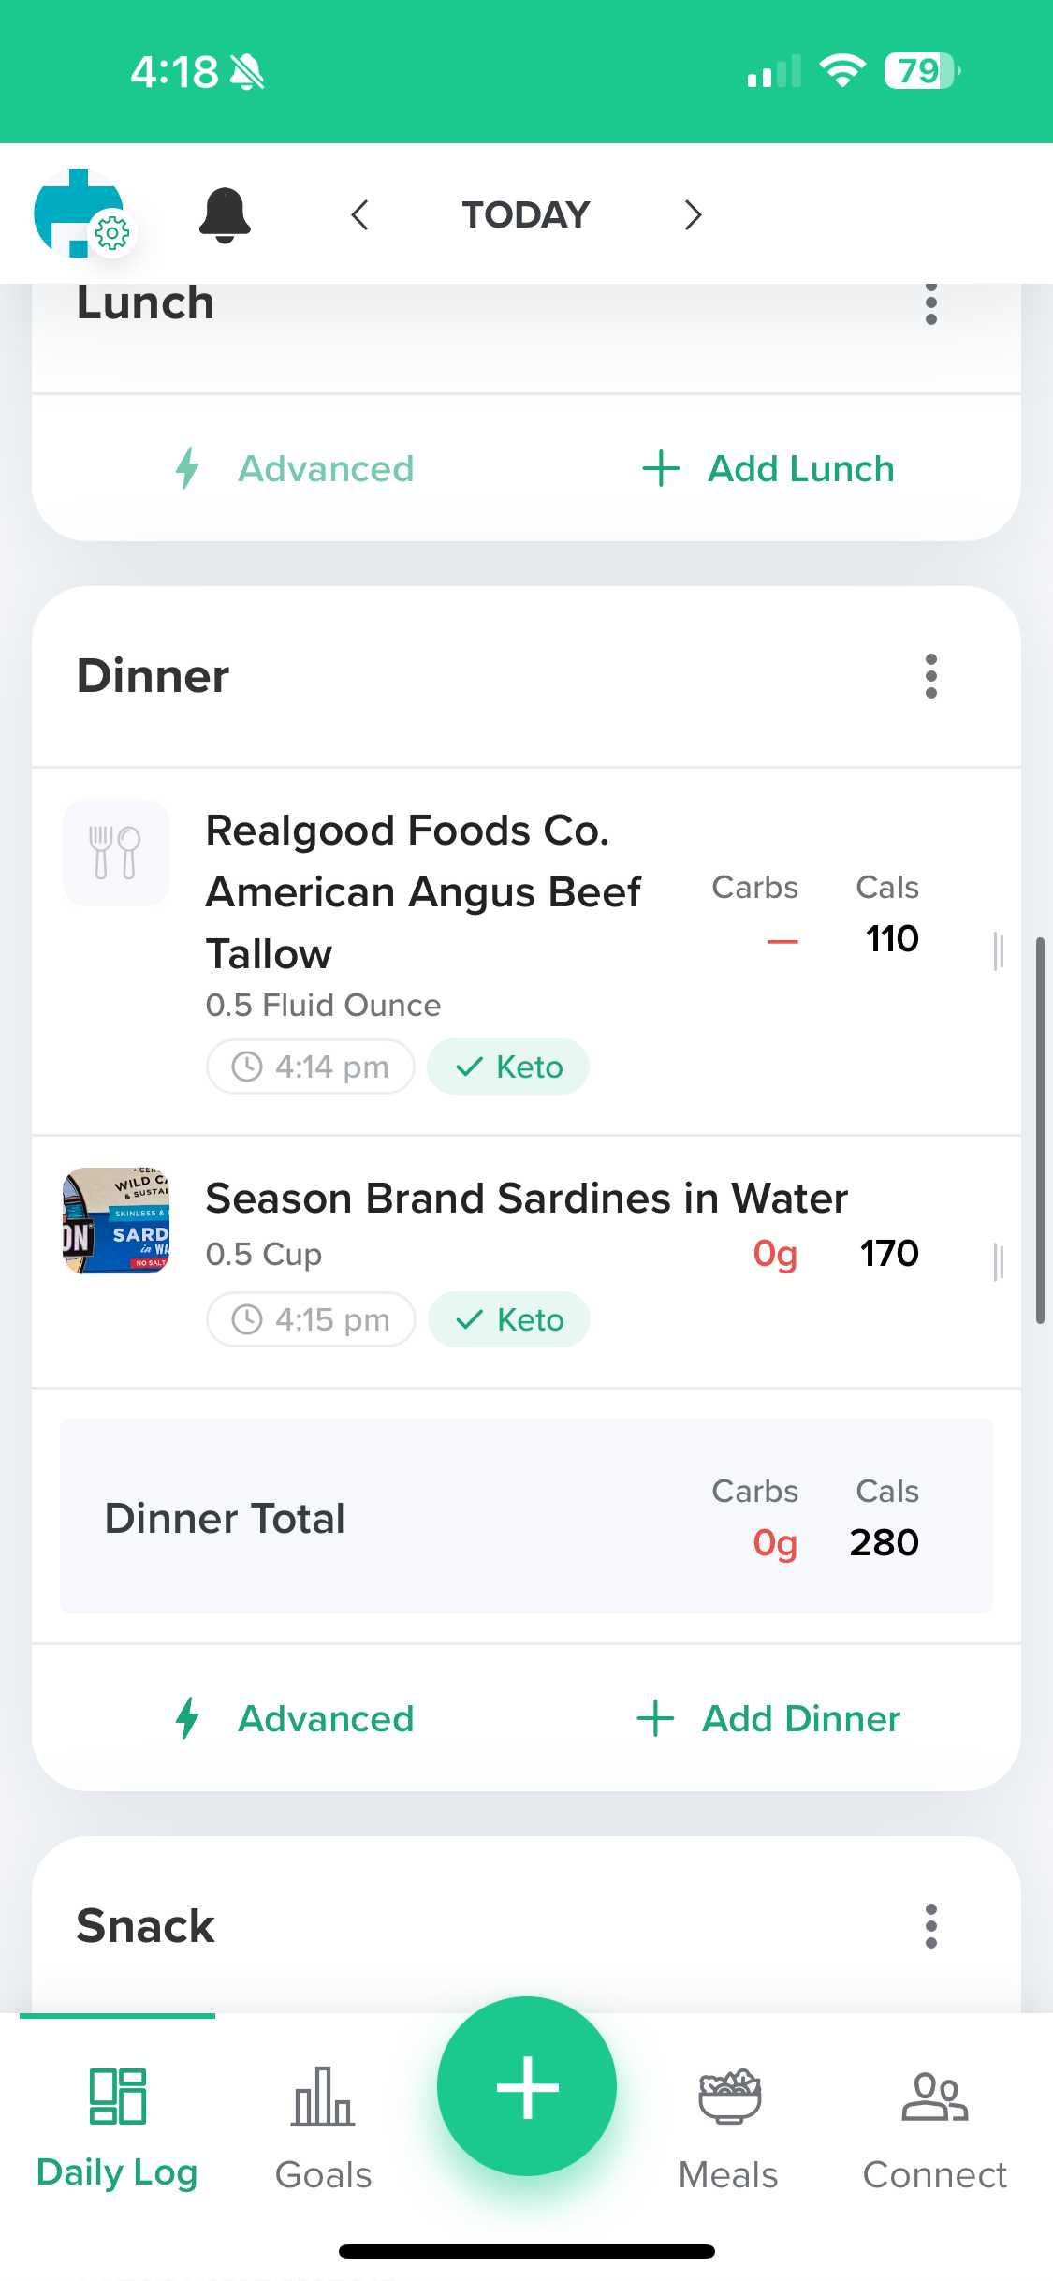
Task: Open Advanced options for Dinner
Action: [296, 1719]
